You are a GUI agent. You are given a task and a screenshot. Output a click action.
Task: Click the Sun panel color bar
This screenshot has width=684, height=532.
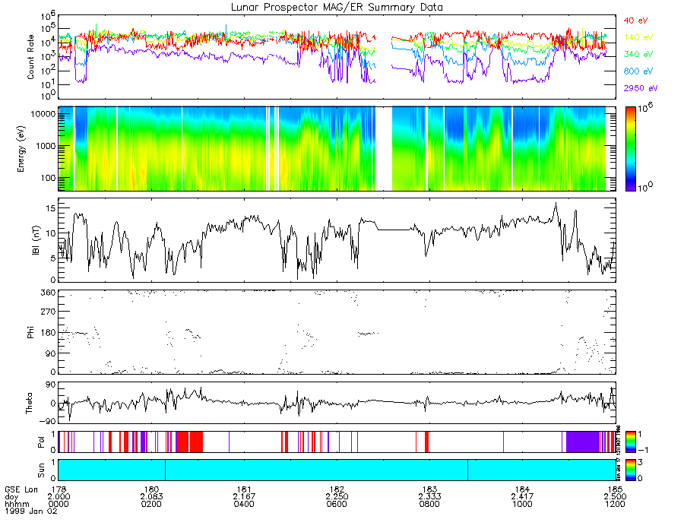coord(630,470)
